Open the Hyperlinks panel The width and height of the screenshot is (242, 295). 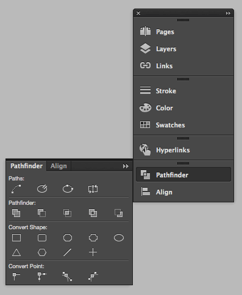click(183, 150)
